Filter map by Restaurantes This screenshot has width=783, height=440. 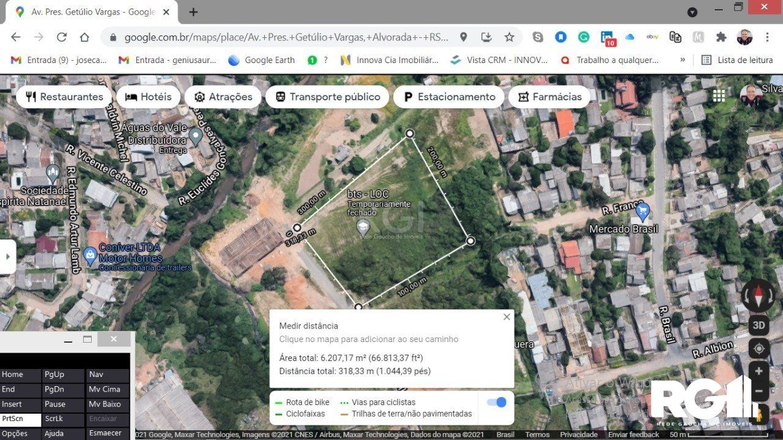point(64,97)
